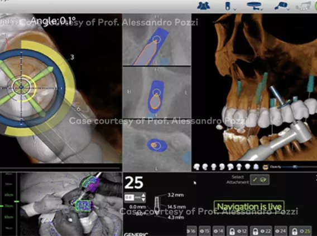The width and height of the screenshot is (317, 236).
Task: Toggle visibility eye for implant 14
Action: (x=215, y=231)
